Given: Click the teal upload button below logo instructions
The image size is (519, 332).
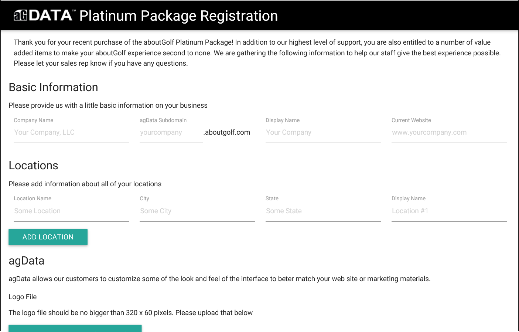Looking at the screenshot, I should point(75,328).
